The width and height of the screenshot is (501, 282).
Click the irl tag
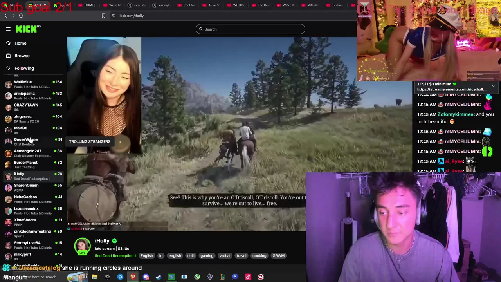click(160, 256)
